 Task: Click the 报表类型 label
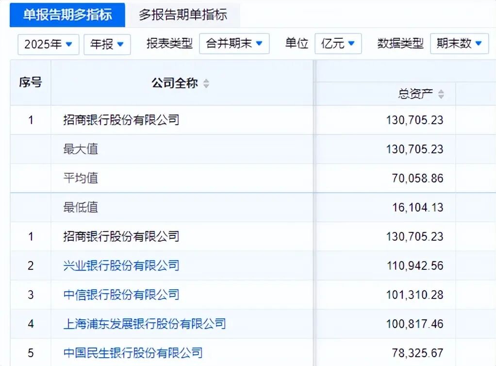point(169,43)
